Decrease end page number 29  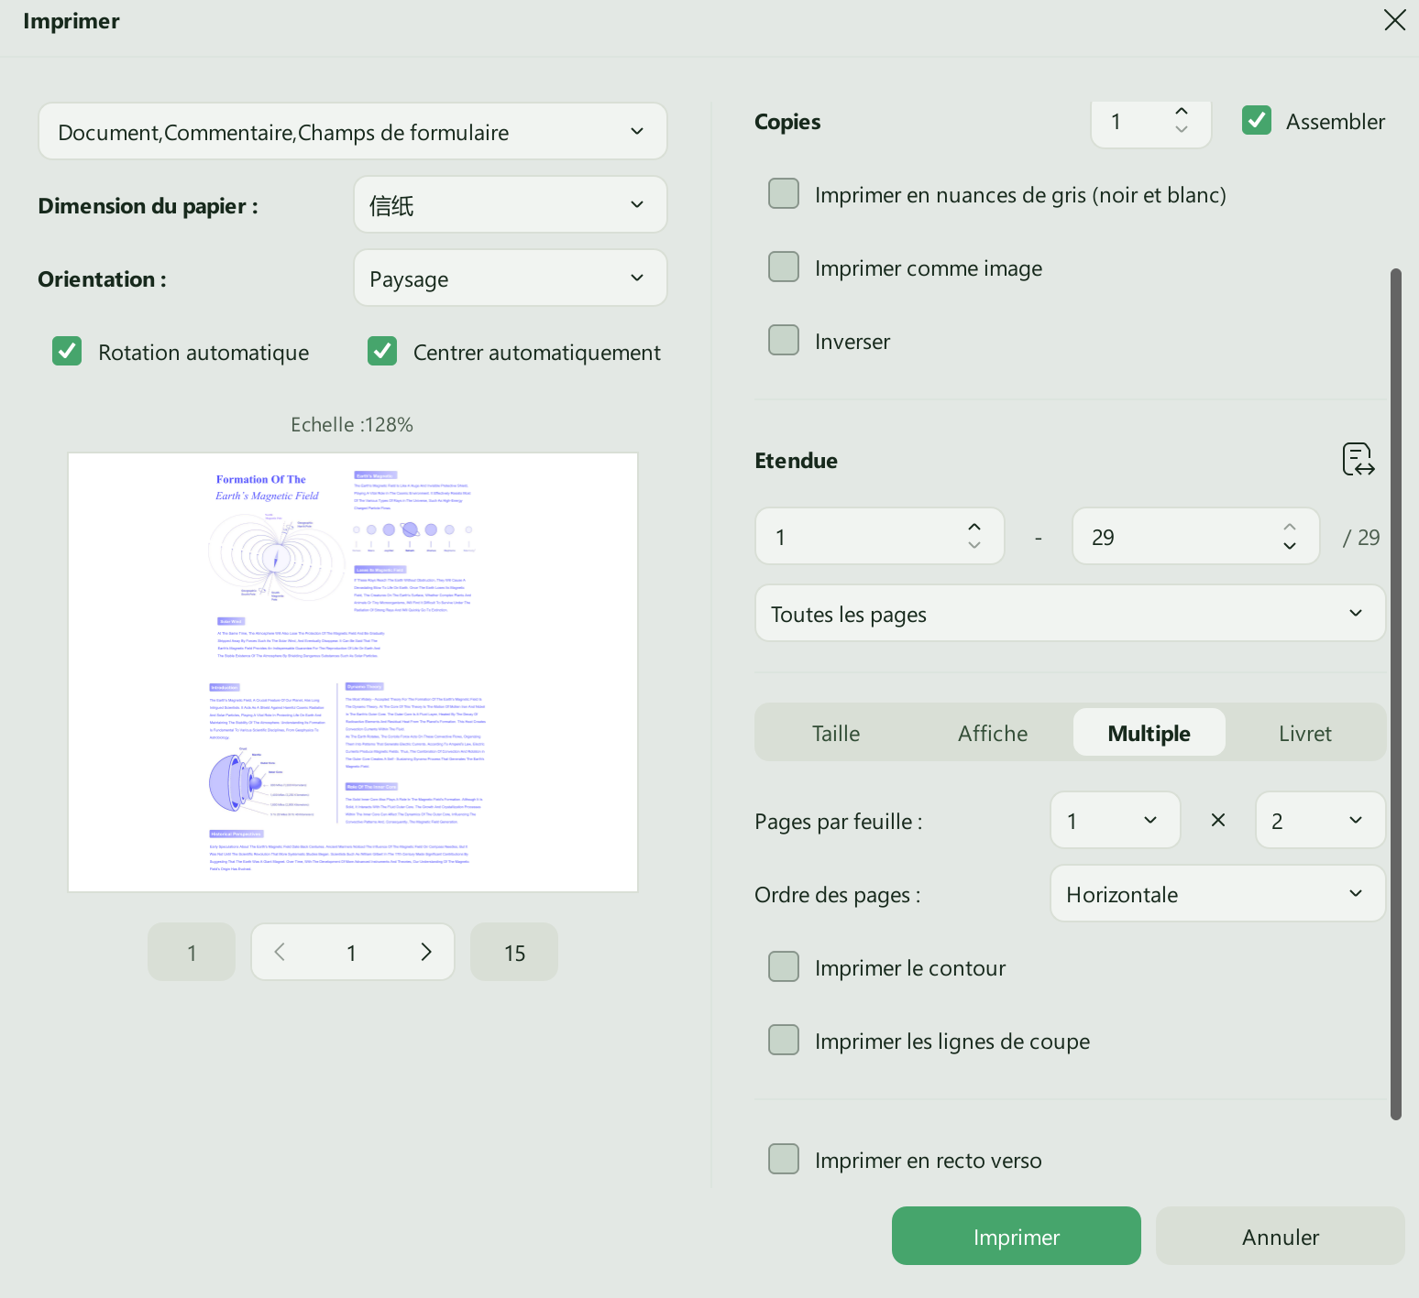[x=1290, y=546]
